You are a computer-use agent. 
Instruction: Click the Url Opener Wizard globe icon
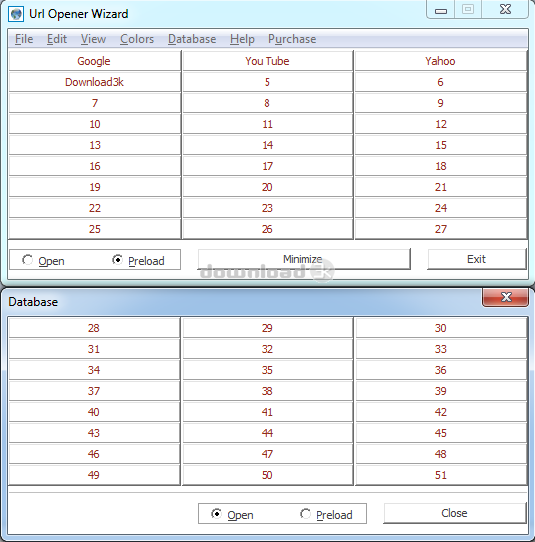[x=16, y=14]
